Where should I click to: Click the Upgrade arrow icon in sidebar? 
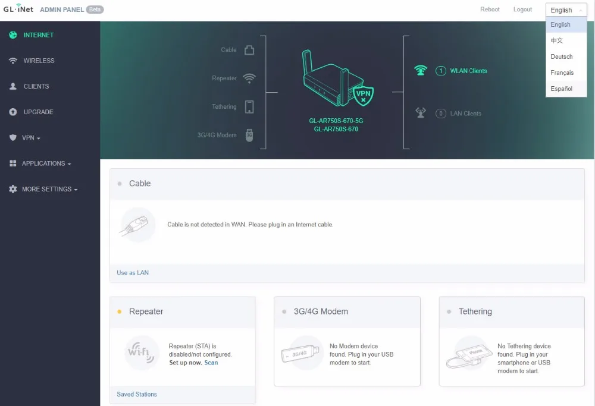coord(13,112)
